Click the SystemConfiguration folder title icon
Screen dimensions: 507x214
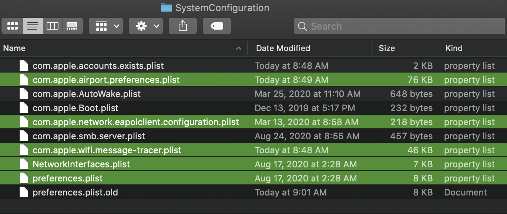click(167, 8)
